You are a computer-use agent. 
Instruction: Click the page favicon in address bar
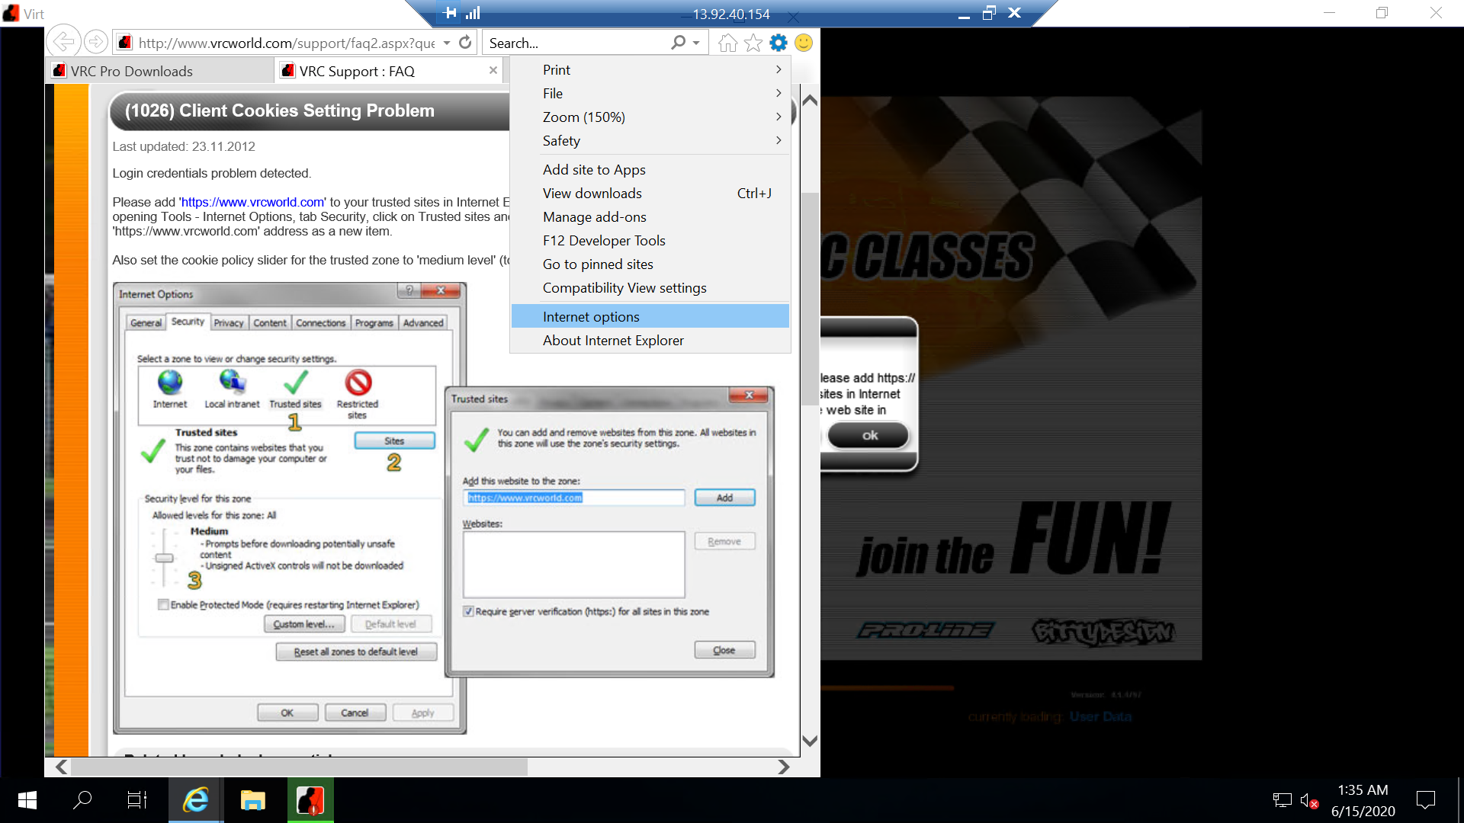(125, 43)
